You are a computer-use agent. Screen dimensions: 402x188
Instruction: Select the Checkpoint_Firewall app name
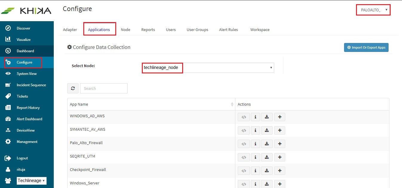click(x=88, y=170)
